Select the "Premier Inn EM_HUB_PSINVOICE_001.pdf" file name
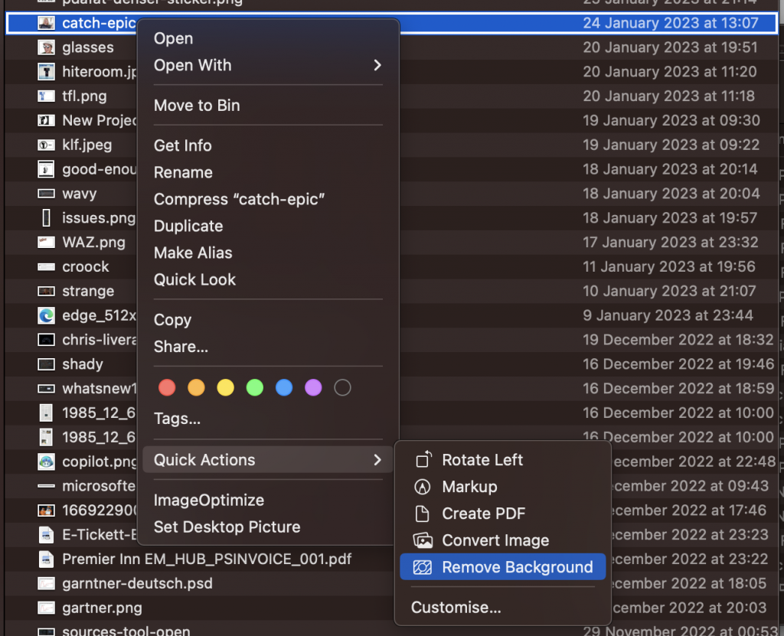This screenshot has width=784, height=636. click(207, 559)
